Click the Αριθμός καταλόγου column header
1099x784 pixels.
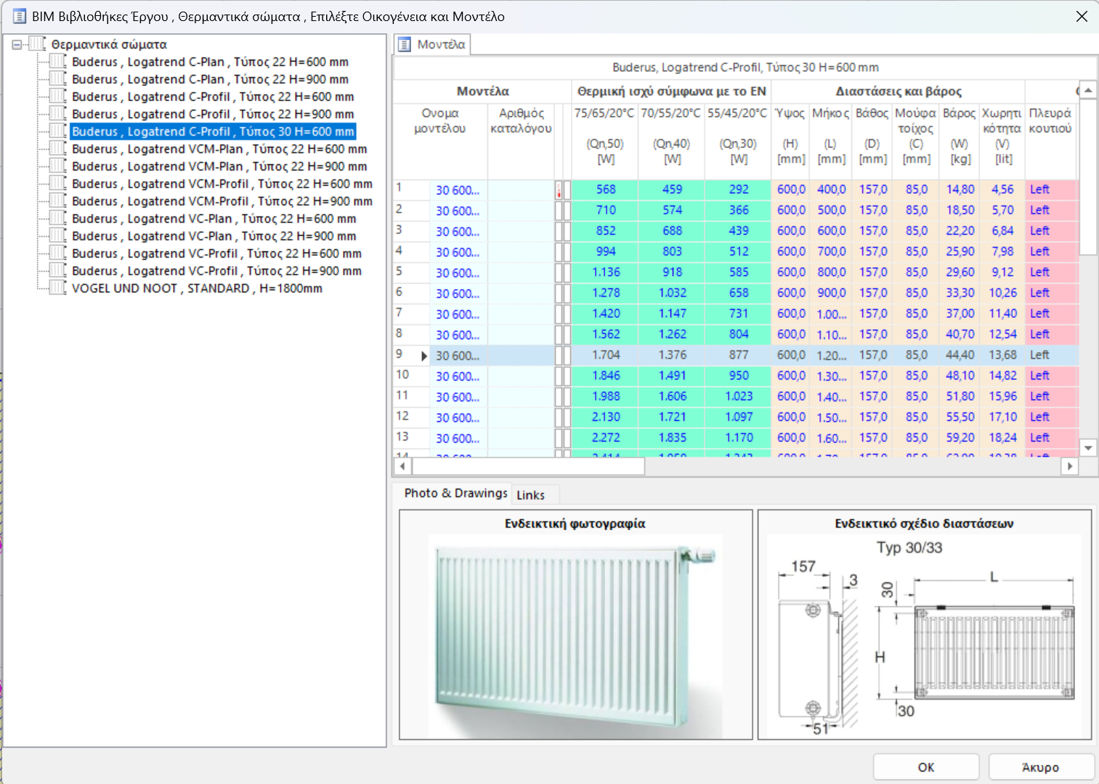coord(521,142)
